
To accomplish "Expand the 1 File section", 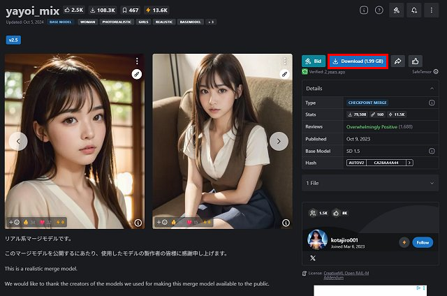I will (x=431, y=183).
